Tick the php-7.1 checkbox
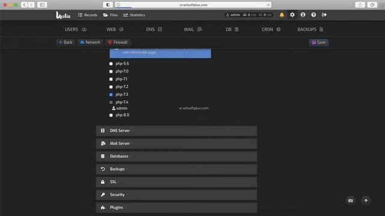Viewport: 385px width, 216px height. (x=111, y=79)
